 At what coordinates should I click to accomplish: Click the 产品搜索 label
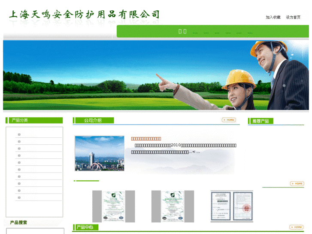[x=18, y=222]
